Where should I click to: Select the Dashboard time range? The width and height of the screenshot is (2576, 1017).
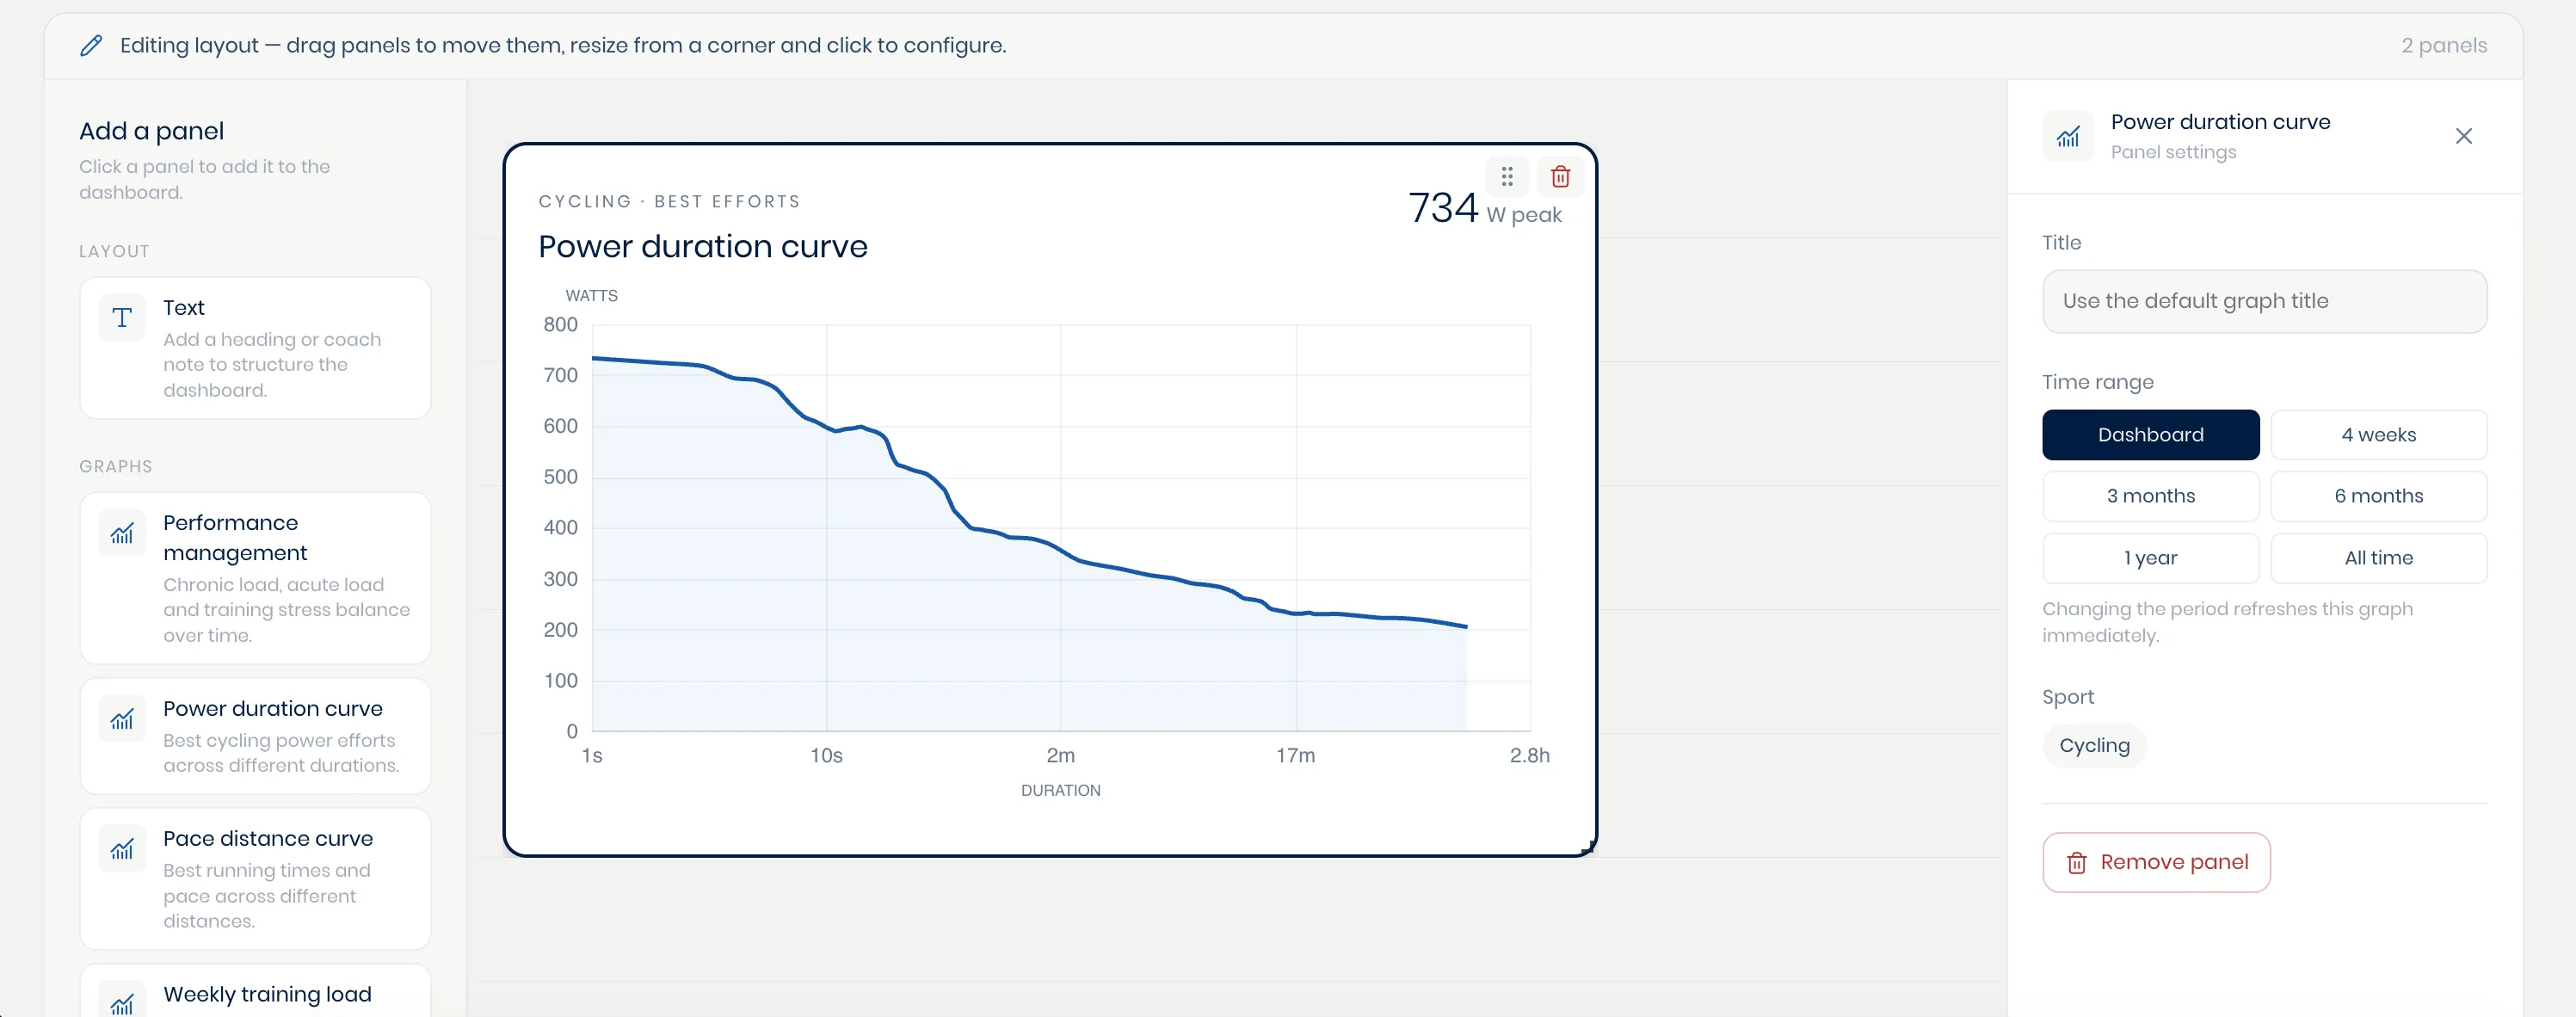2151,435
